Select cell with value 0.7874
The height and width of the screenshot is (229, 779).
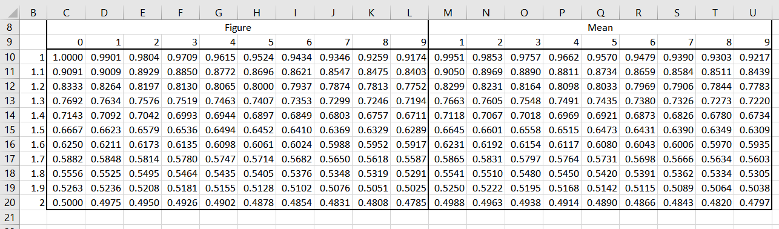[x=333, y=87]
